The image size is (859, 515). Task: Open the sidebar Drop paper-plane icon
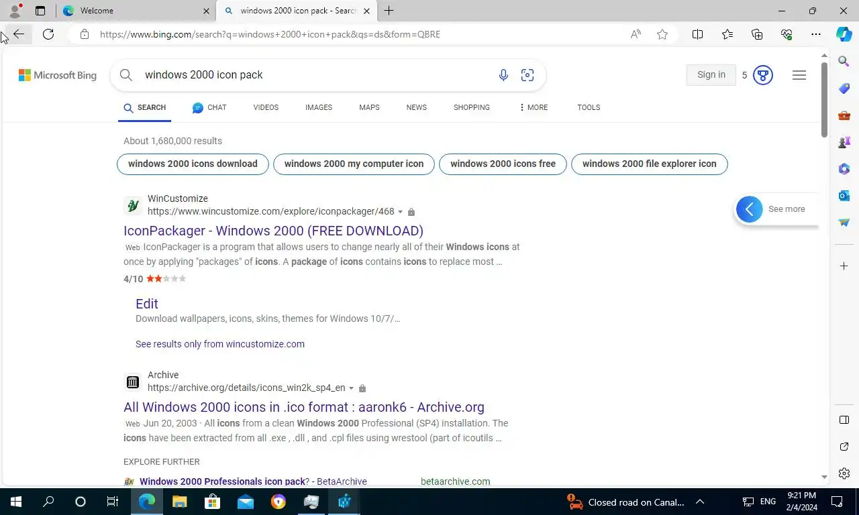point(844,223)
